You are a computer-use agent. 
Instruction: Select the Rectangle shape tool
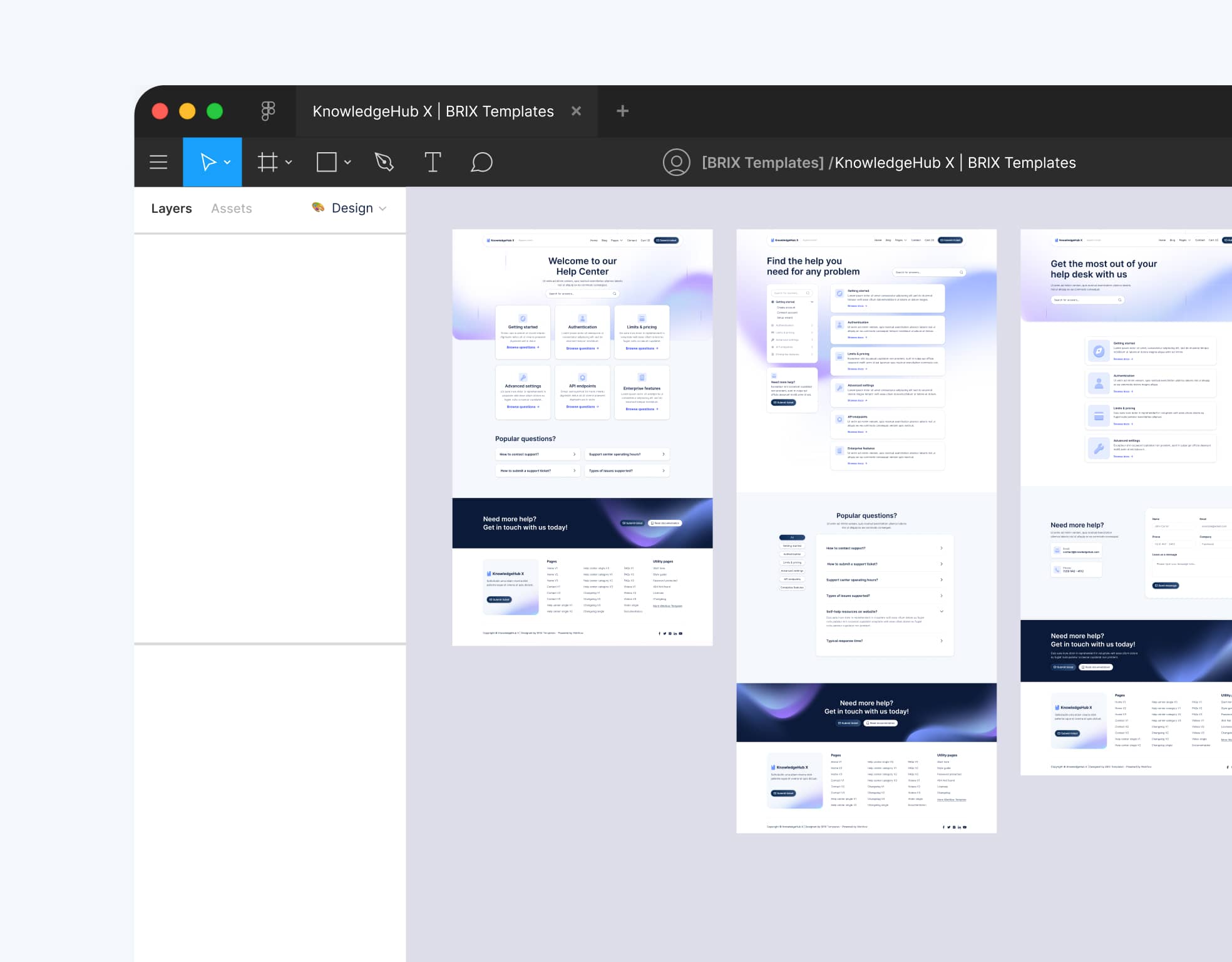tap(327, 162)
